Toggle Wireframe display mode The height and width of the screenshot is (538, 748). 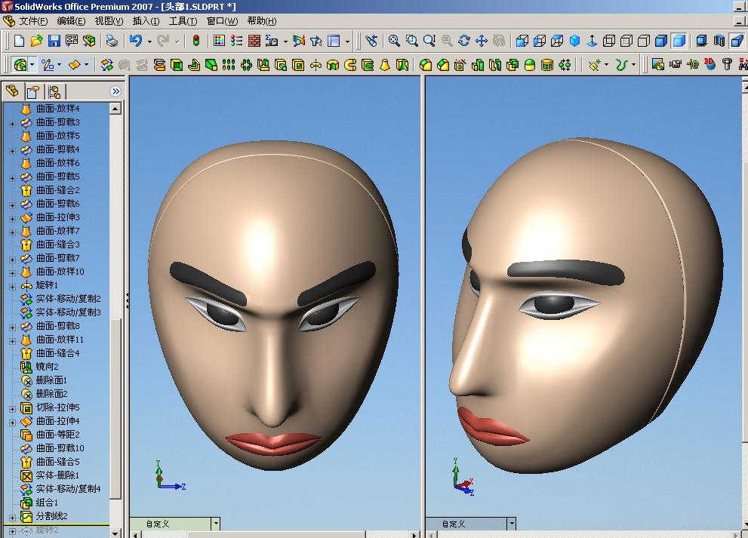pos(609,41)
